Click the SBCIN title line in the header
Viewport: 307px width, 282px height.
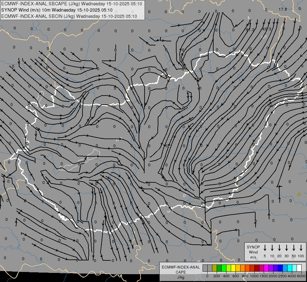(69, 16)
